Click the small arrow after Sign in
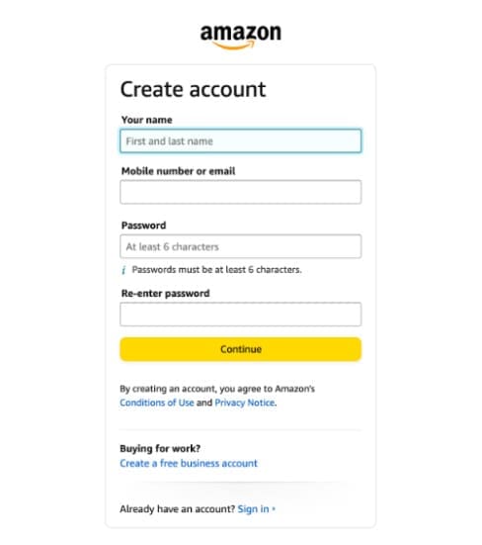Screen dimensions: 482x545 [x=274, y=508]
